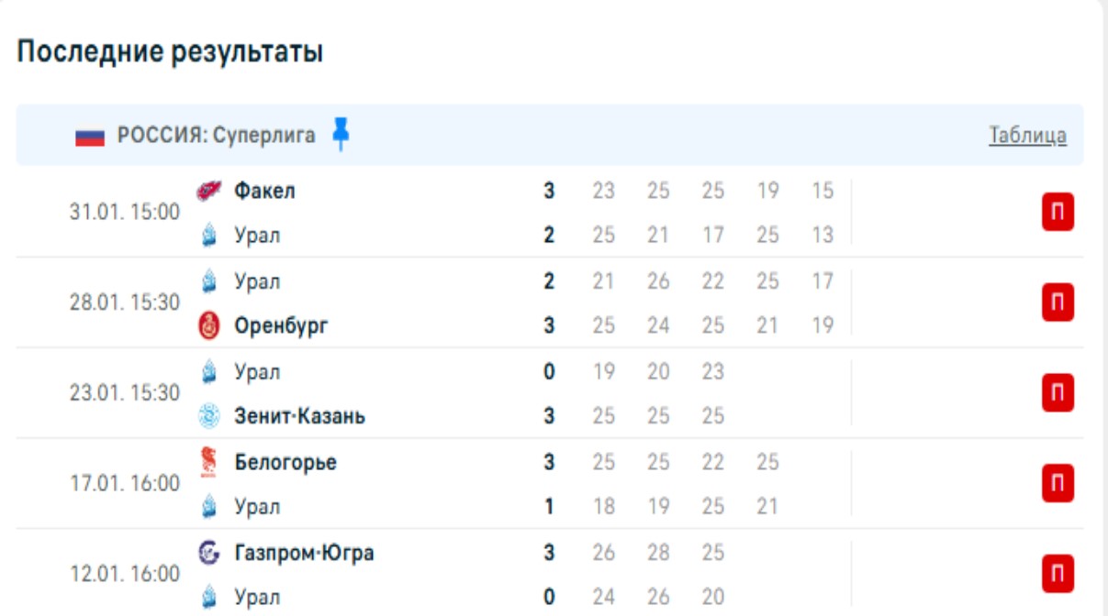Screen dimensions: 1108x616
Task: Click the Белогорье team logo
Action: tap(209, 462)
